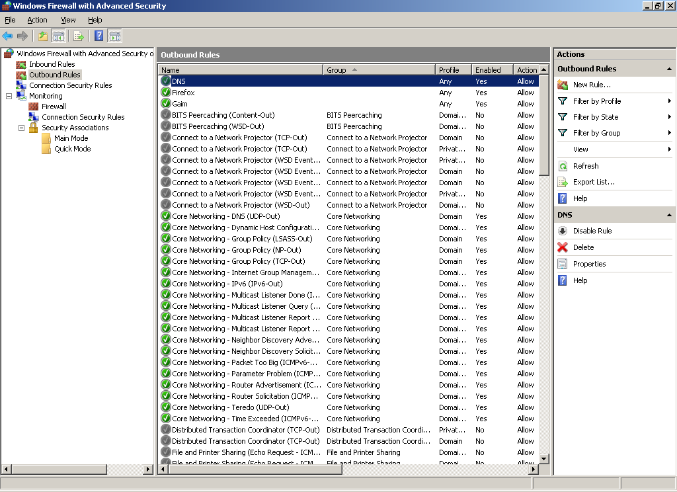Select the Inbound Rules icon in the tree
This screenshot has height=492, width=677.
point(21,64)
